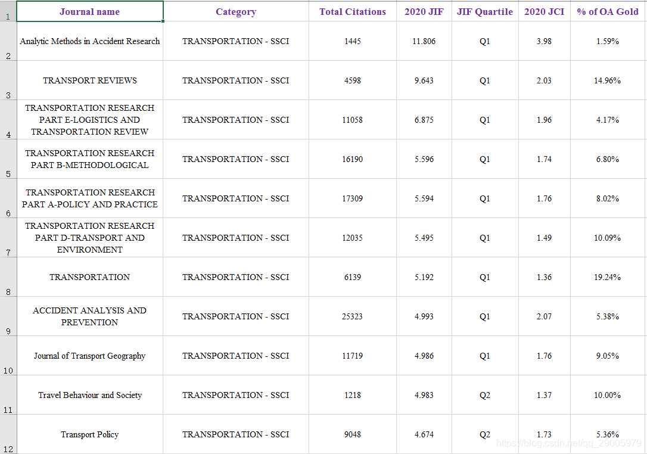Select JIF value 9.643
This screenshot has width=647, height=454.
[424, 80]
